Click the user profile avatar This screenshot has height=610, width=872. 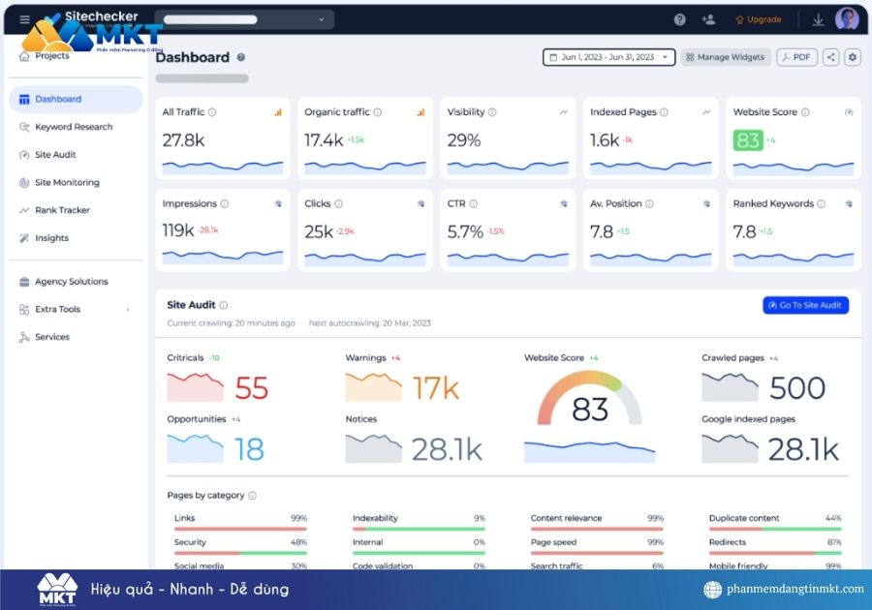[x=847, y=18]
